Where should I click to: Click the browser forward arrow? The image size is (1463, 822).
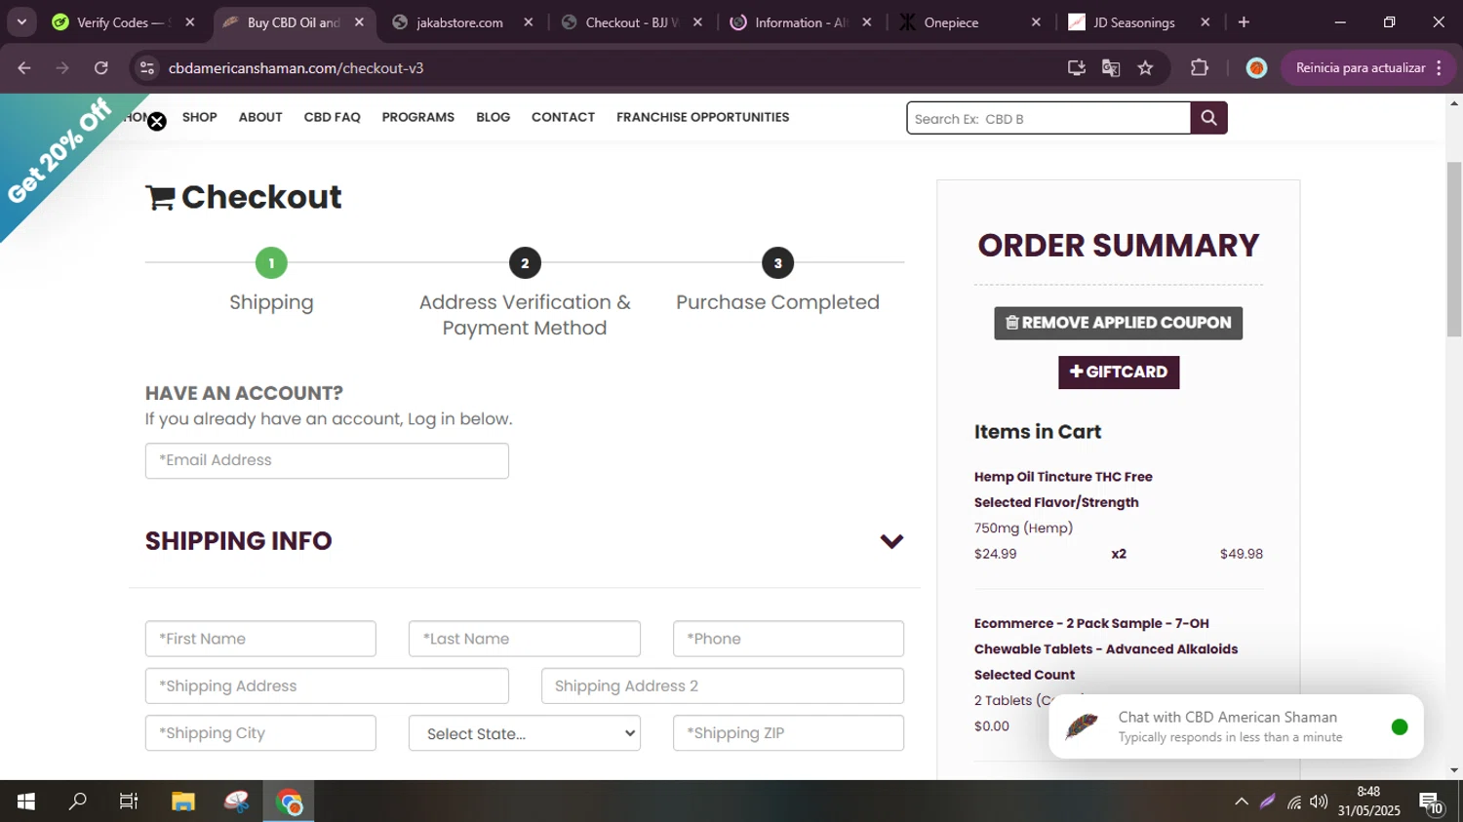coord(62,68)
